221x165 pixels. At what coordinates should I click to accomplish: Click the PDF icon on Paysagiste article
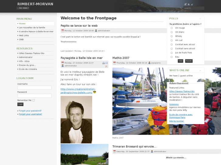coord(106,66)
